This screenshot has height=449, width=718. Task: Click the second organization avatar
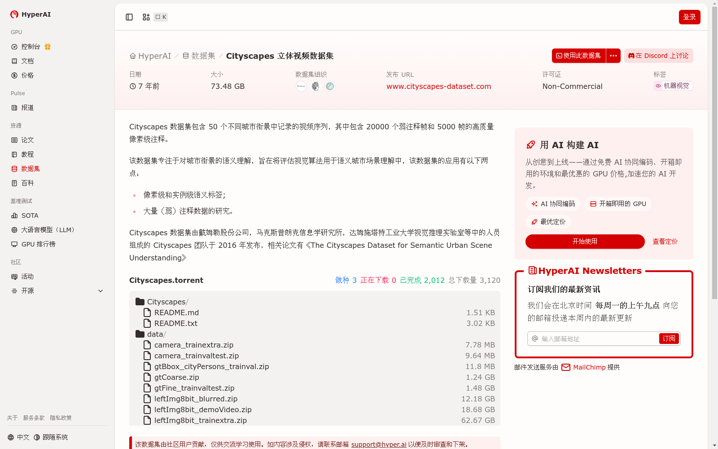pos(315,86)
